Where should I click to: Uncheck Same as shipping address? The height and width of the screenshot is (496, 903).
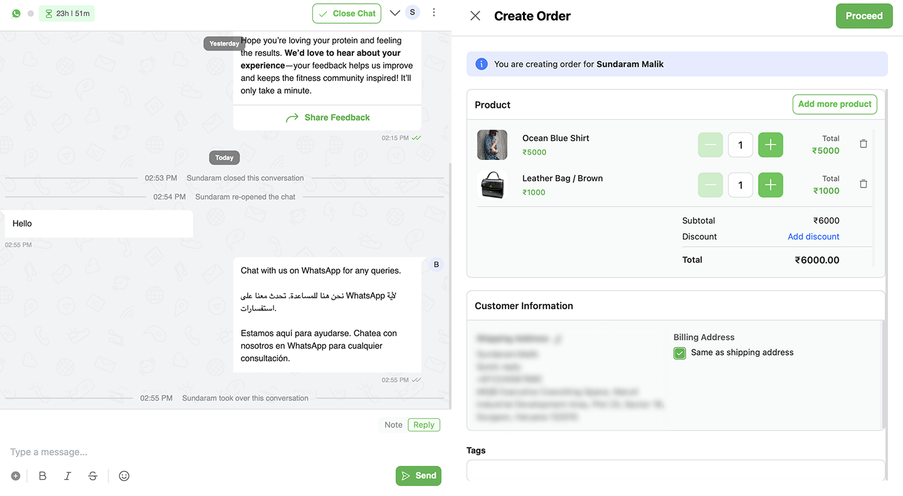click(x=680, y=354)
